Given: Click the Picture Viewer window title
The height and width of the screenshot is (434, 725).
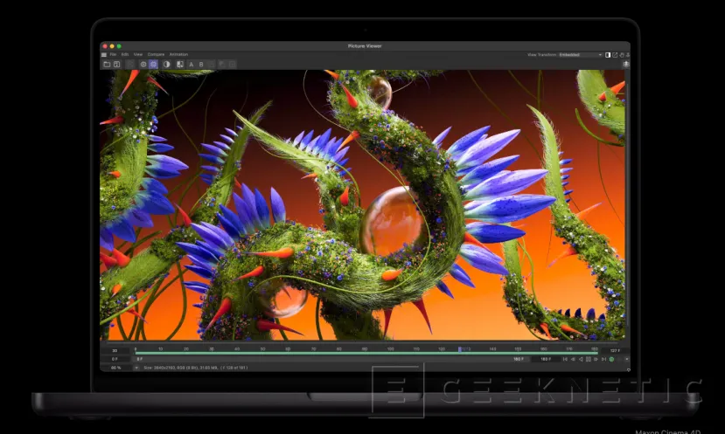Looking at the screenshot, I should [x=365, y=45].
